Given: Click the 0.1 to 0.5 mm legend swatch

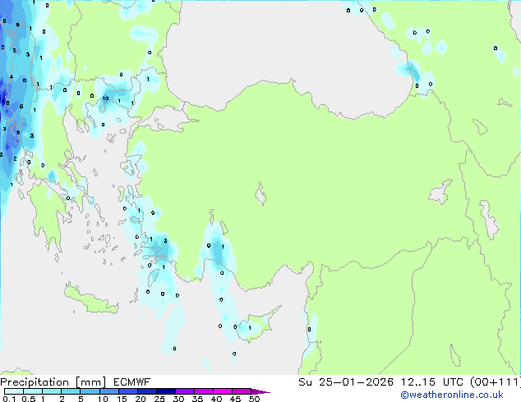Looking at the screenshot, I should tap(14, 391).
